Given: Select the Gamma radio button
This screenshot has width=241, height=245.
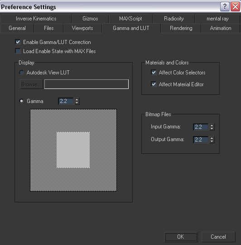Looking at the screenshot, I should pyautogui.click(x=21, y=101).
